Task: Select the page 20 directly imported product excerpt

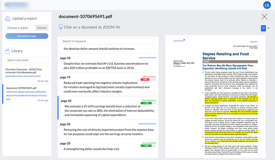Action: 108,129
